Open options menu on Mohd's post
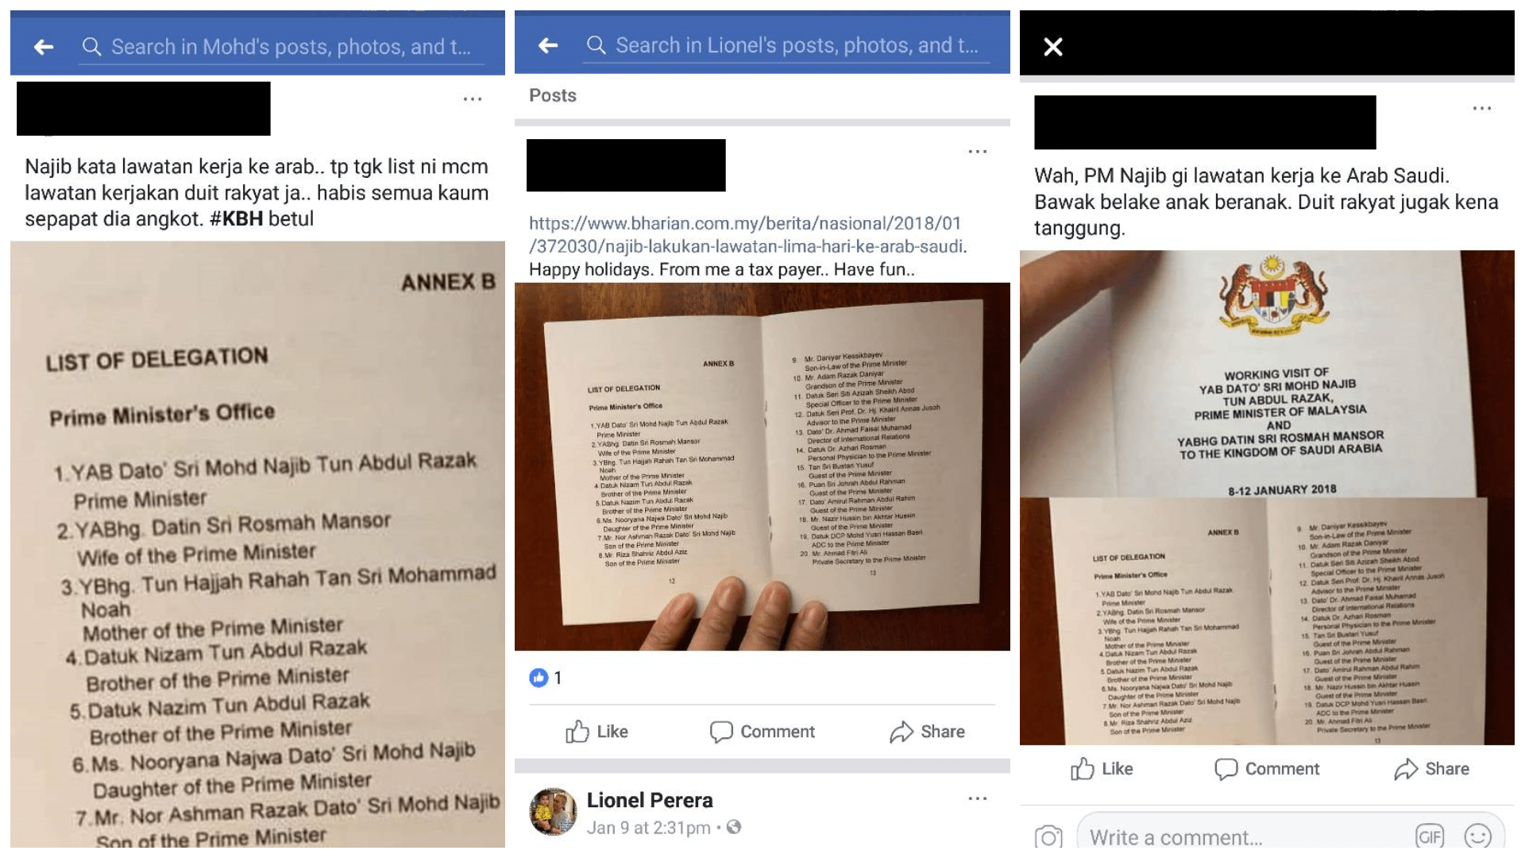This screenshot has width=1525, height=858. tap(473, 99)
